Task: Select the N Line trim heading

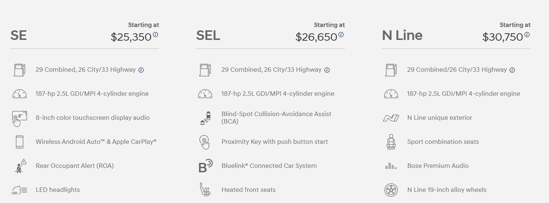Action: (x=402, y=35)
